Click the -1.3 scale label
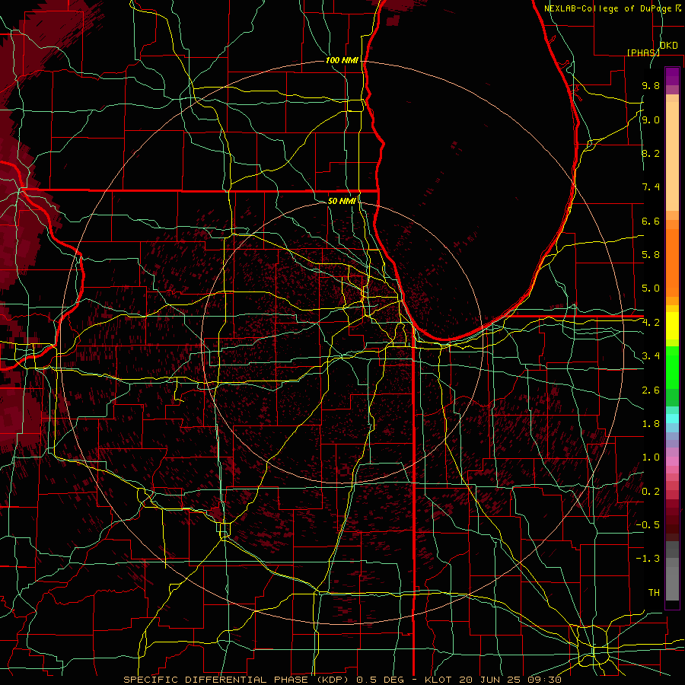 648,559
